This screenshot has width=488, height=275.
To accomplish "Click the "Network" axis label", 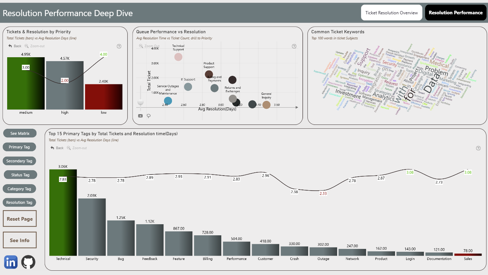I will click(x=353, y=259).
